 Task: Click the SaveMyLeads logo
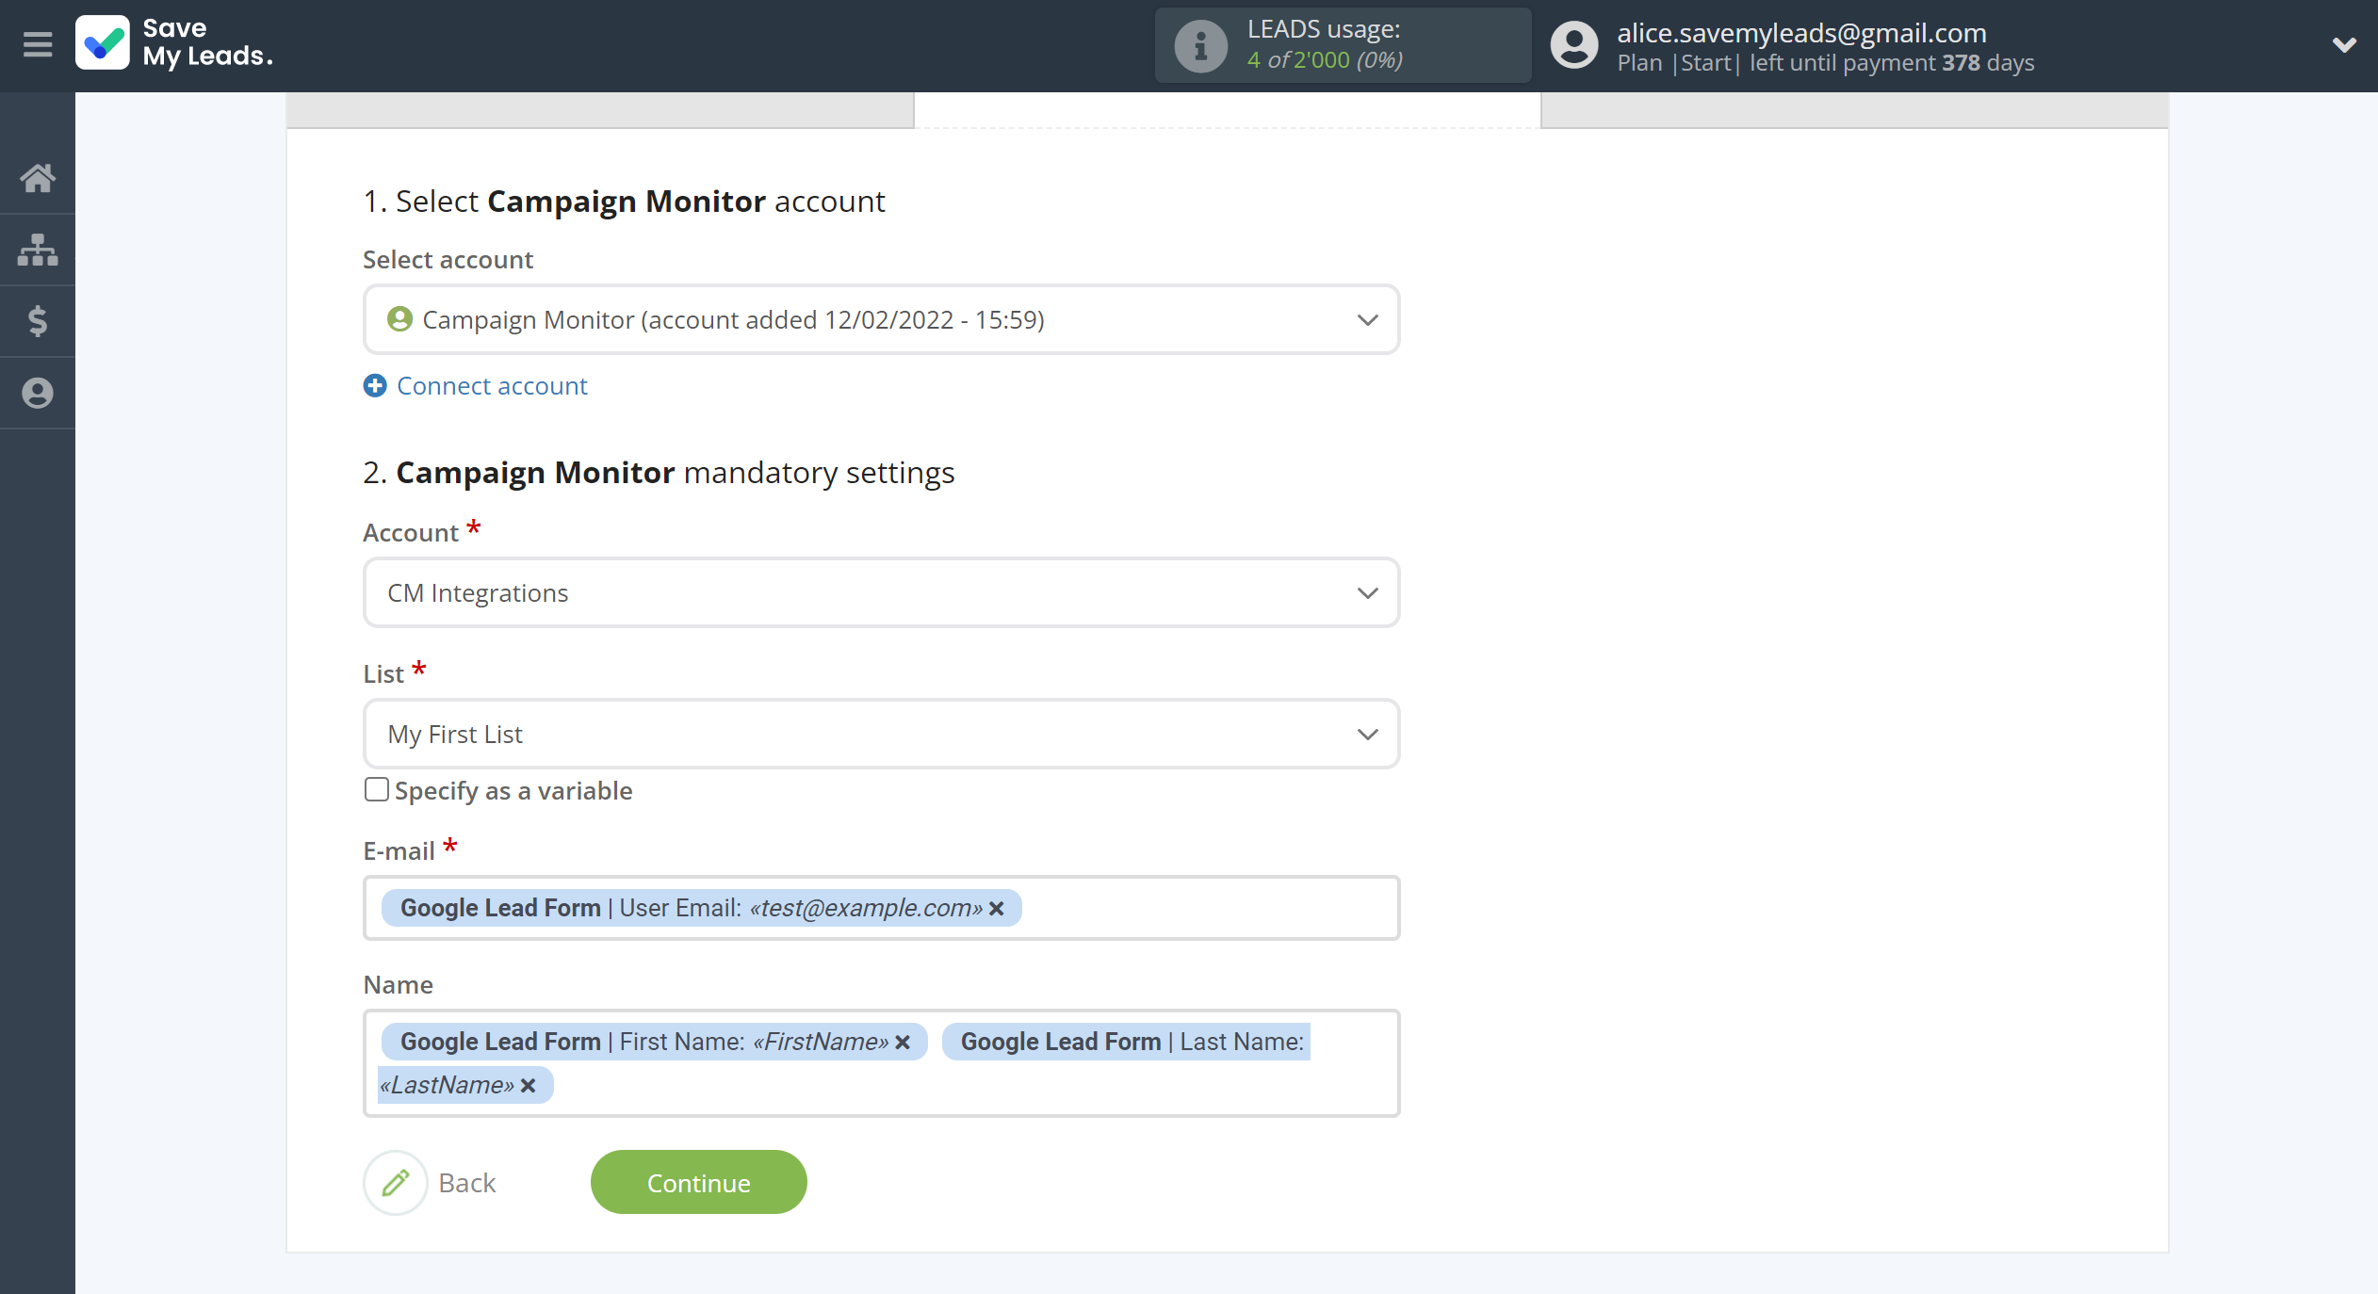coord(175,43)
